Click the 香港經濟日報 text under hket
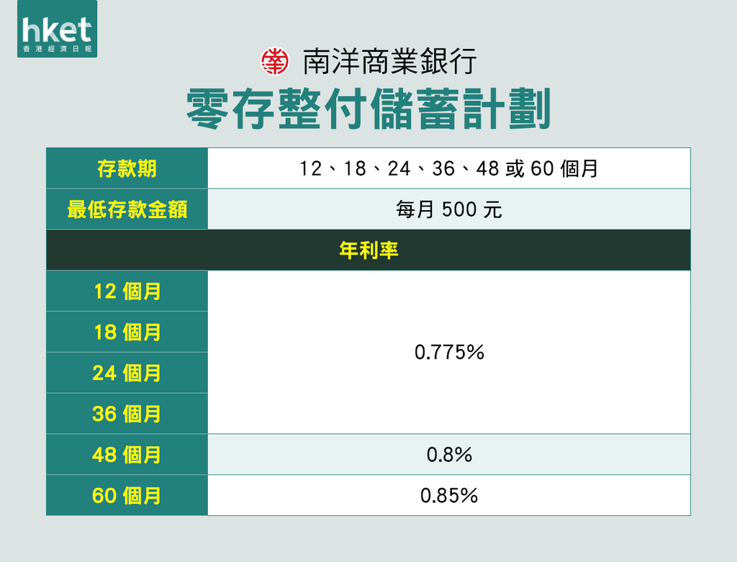Viewport: 737px width, 562px height. pos(58,49)
